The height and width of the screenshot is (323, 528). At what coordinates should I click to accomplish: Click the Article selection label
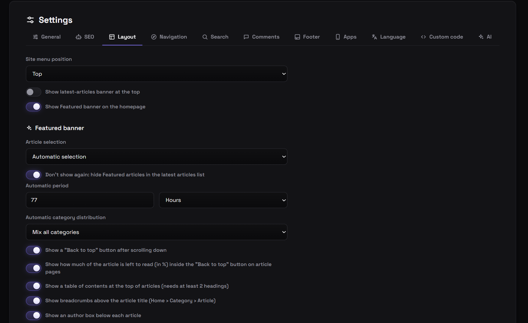coord(46,142)
